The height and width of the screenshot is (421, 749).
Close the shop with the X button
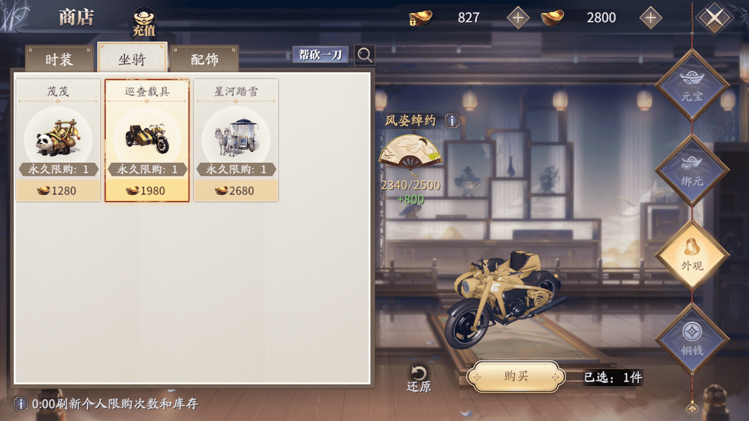715,18
